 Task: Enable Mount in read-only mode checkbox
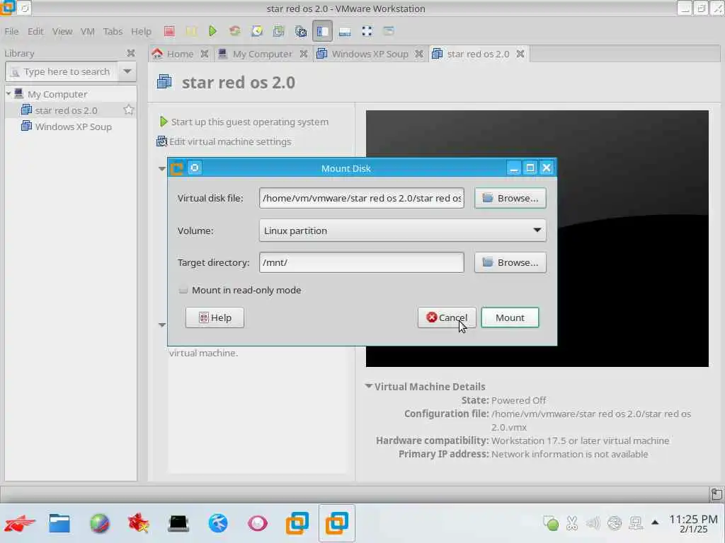coord(183,290)
